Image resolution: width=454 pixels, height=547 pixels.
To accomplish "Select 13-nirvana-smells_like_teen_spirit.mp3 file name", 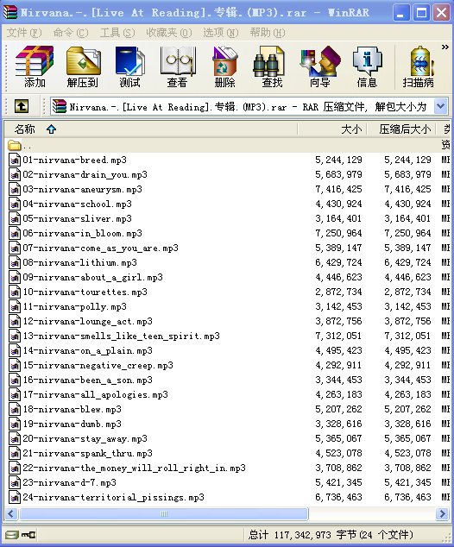I will pyautogui.click(x=121, y=336).
